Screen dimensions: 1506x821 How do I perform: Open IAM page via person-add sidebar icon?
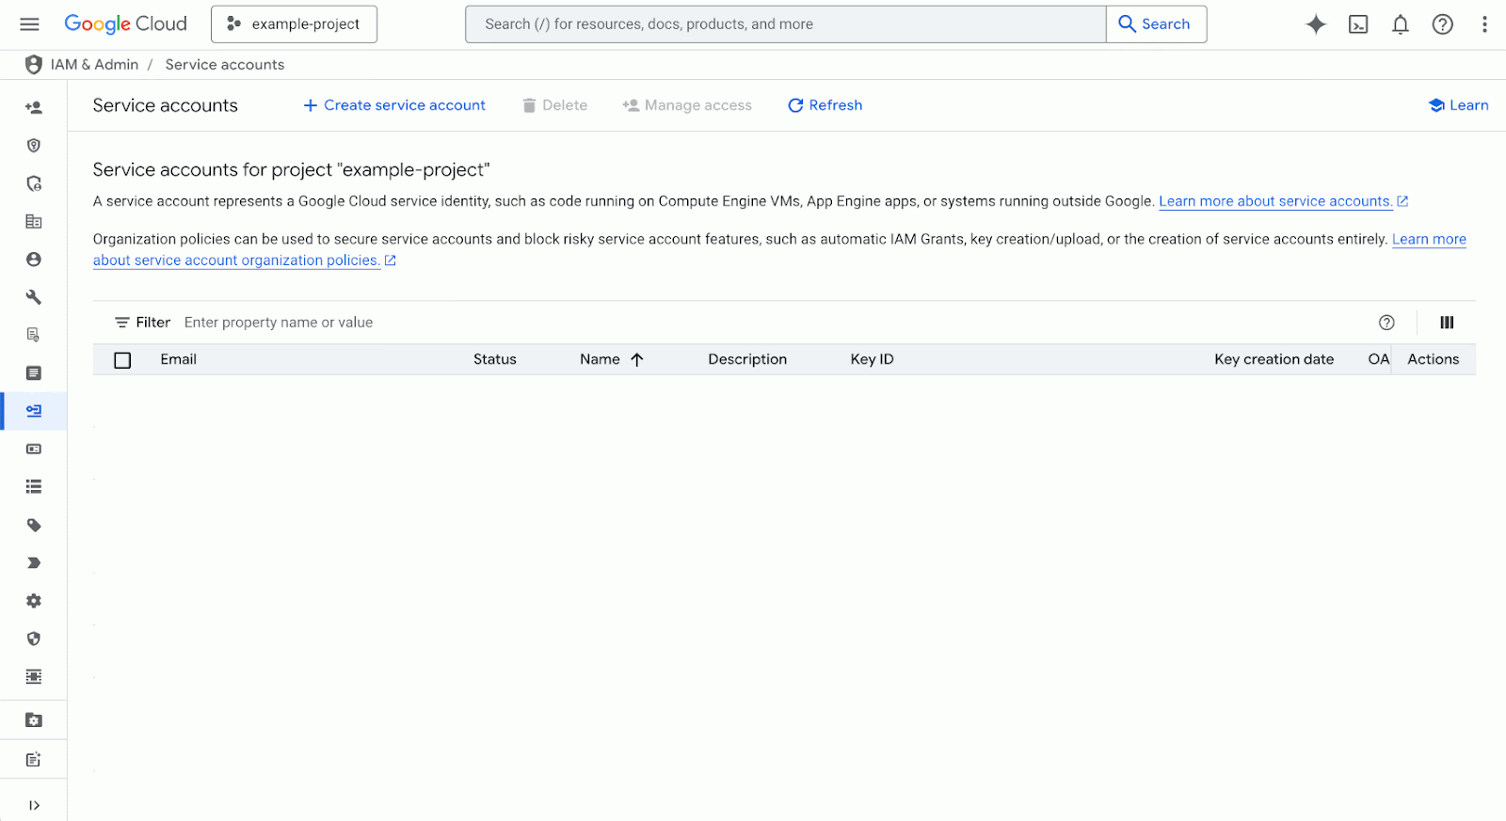[x=34, y=107]
